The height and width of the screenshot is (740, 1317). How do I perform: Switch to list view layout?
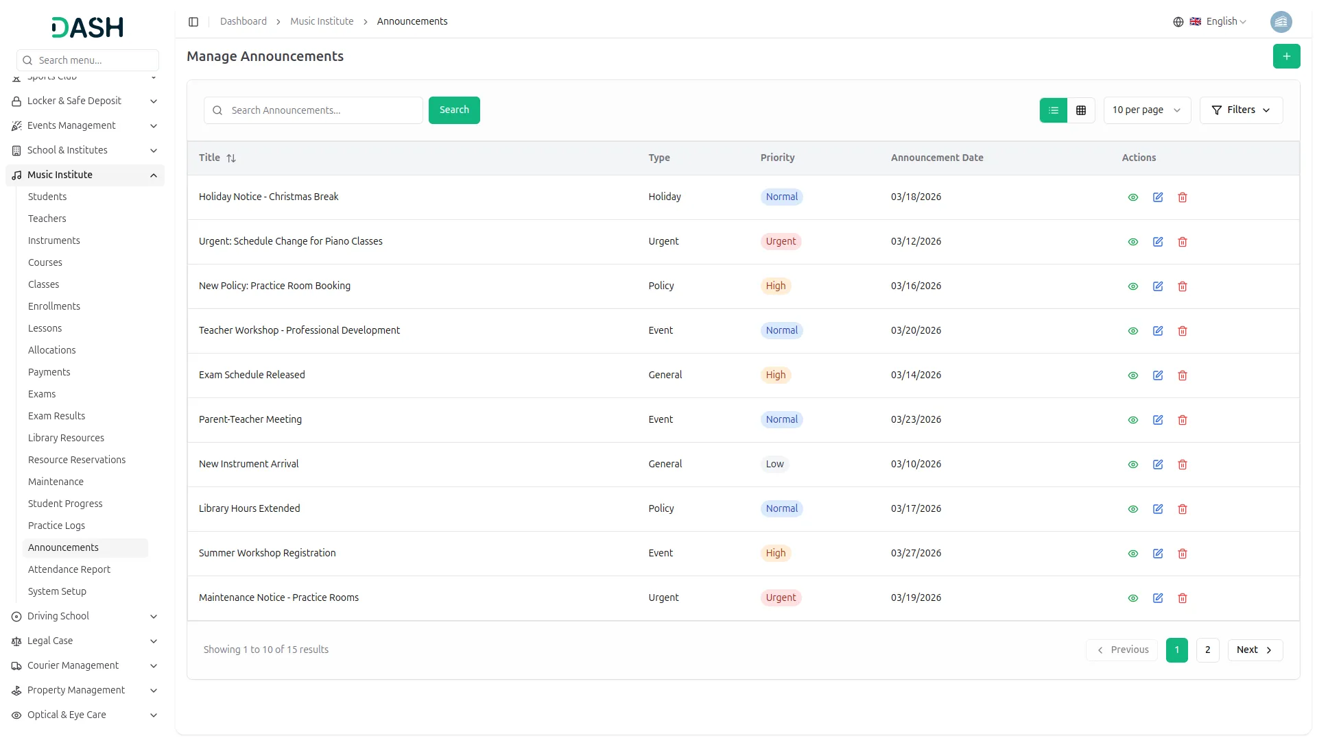click(1053, 110)
